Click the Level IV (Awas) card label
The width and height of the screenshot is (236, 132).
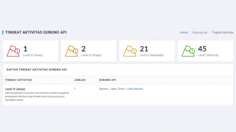pyautogui.click(x=33, y=55)
